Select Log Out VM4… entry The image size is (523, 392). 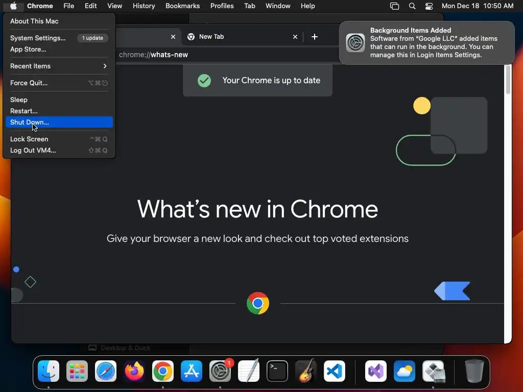click(x=59, y=151)
